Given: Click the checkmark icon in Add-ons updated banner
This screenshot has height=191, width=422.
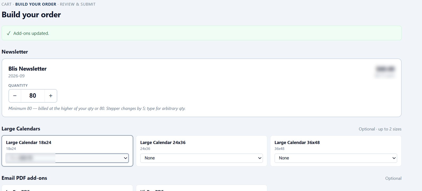Looking at the screenshot, I should pyautogui.click(x=9, y=33).
